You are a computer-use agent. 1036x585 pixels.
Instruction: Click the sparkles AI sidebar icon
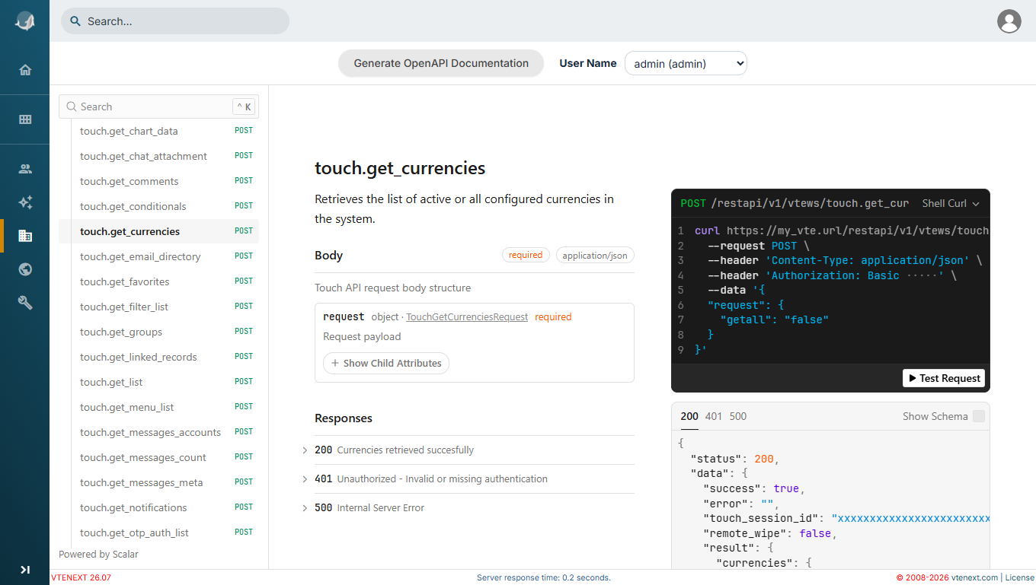pyautogui.click(x=25, y=202)
